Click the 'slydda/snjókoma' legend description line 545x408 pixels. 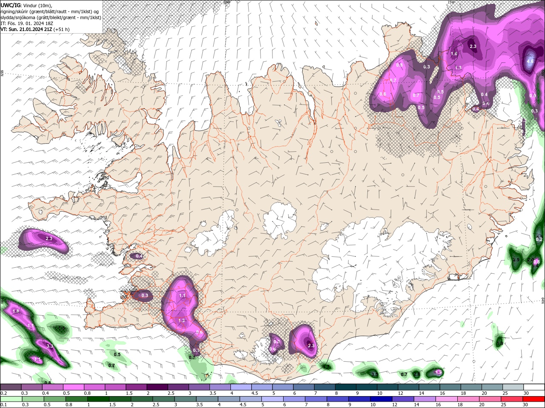(51, 17)
